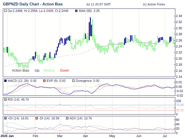
Task: Click the Apr label on time axis
Action: pyautogui.click(x=86, y=136)
